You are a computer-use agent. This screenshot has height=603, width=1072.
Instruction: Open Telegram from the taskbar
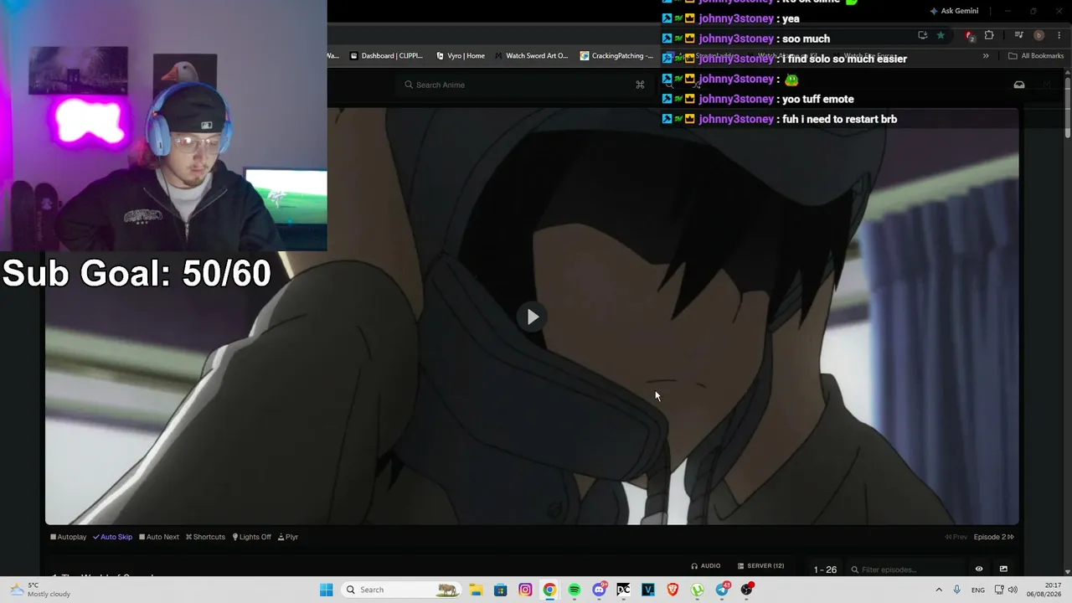coord(723,590)
